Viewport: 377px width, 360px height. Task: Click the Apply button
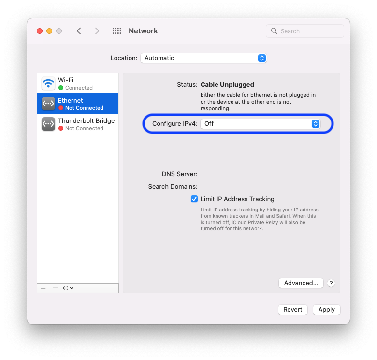click(327, 310)
